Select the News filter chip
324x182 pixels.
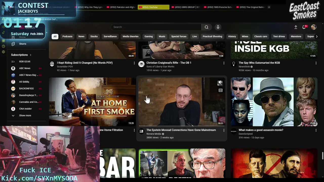81,36
